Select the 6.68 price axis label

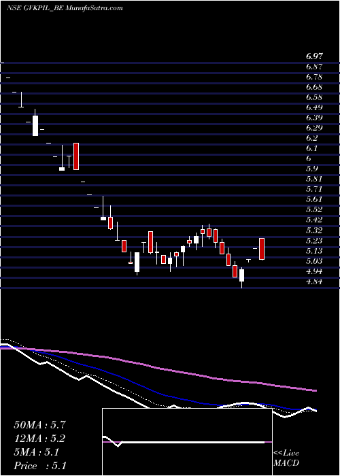pos(314,87)
